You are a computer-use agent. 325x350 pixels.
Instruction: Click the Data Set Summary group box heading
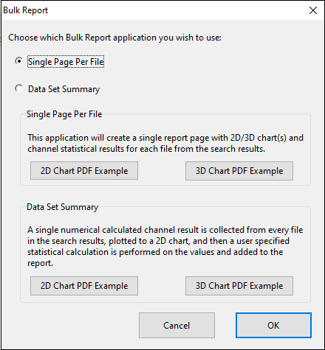63,207
